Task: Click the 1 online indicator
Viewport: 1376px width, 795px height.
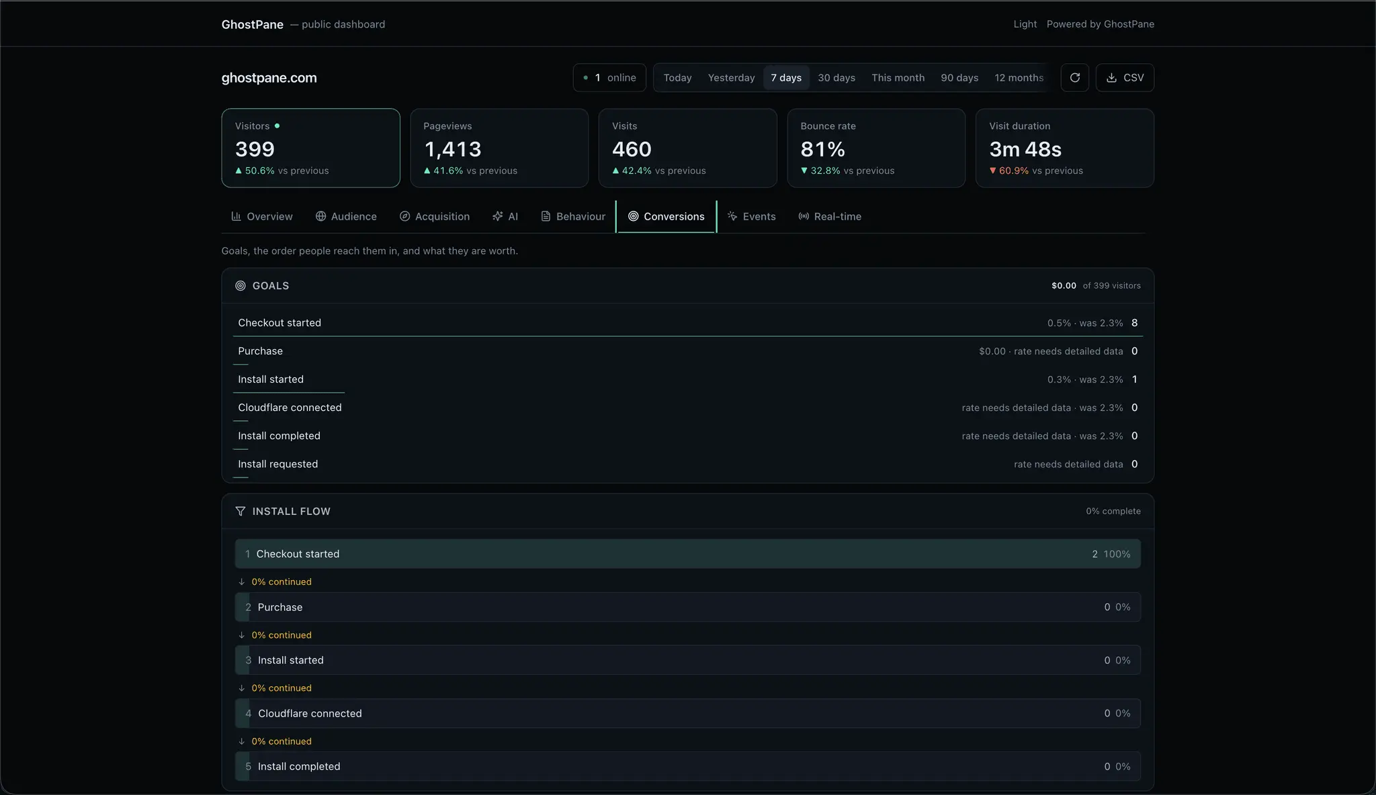Action: click(609, 78)
